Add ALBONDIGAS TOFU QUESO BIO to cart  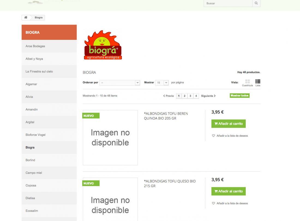229,191
